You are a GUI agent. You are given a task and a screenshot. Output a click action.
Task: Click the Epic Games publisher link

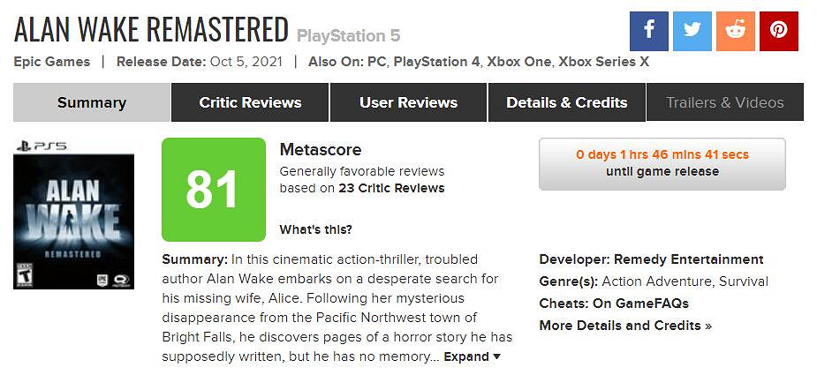(x=51, y=62)
